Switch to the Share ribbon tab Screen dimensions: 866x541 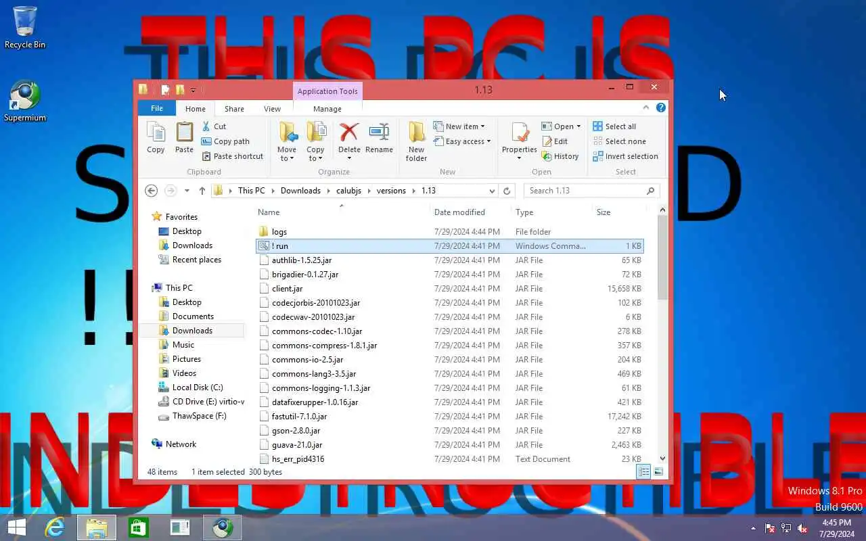click(234, 108)
